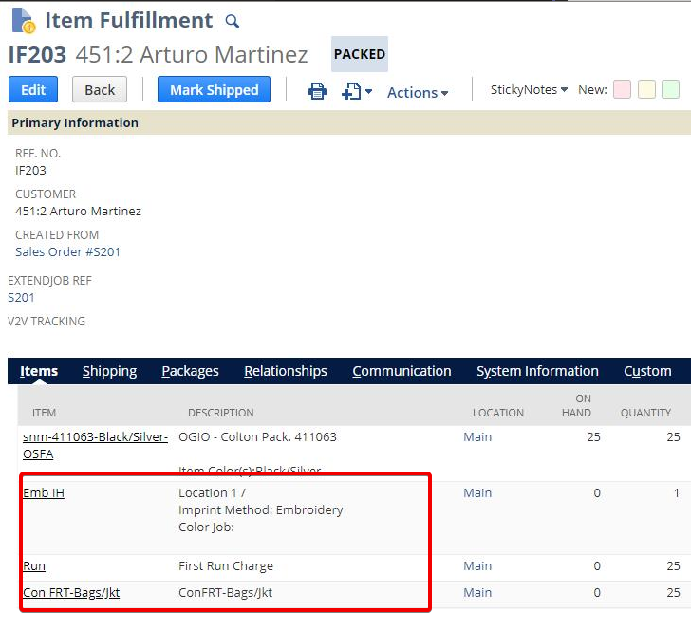Screen dimensions: 691x629
Task: Click the Imprint Method: Embroidery text
Action: pos(260,510)
